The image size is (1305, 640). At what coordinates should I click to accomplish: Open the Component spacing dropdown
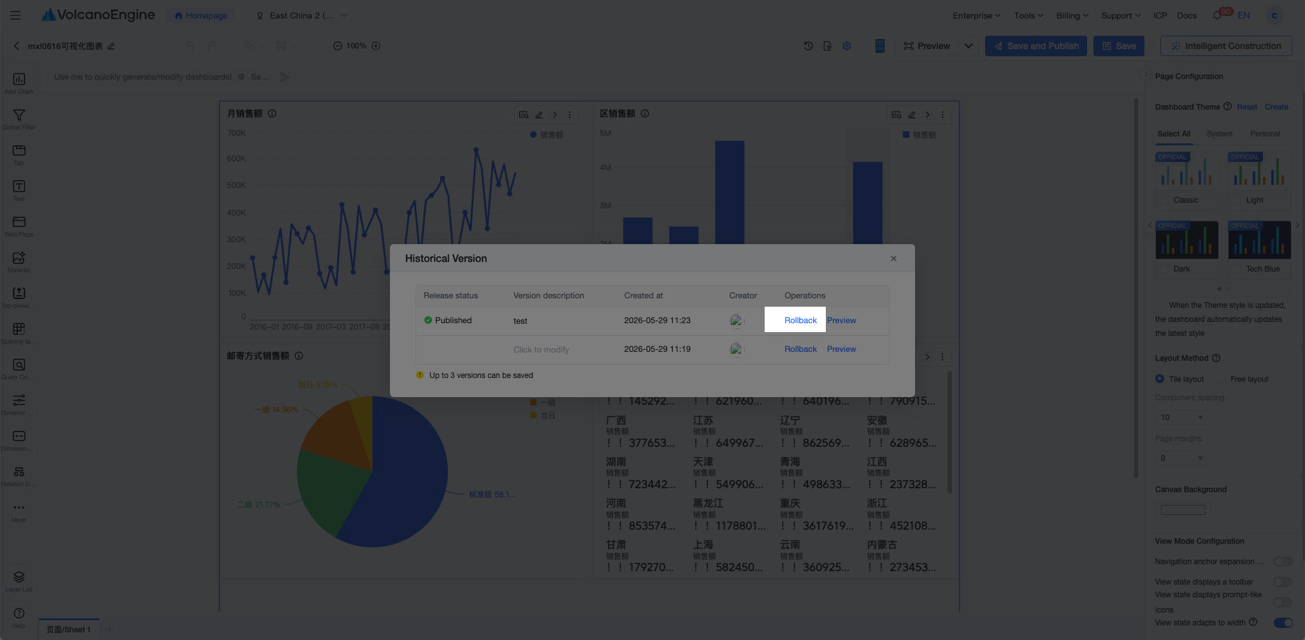coord(1183,418)
